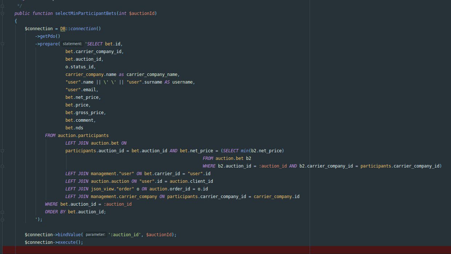The image size is (451, 254).
Task: Click the bindValue method call
Action: pos(69,234)
